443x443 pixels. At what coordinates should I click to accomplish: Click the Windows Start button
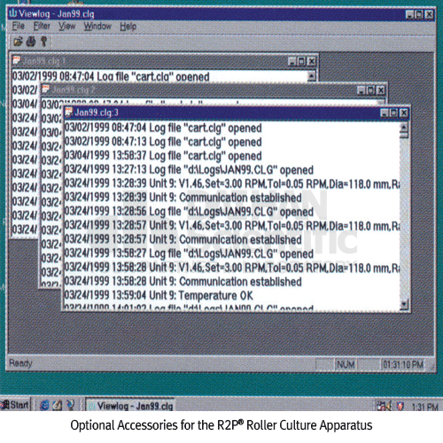click(15, 405)
